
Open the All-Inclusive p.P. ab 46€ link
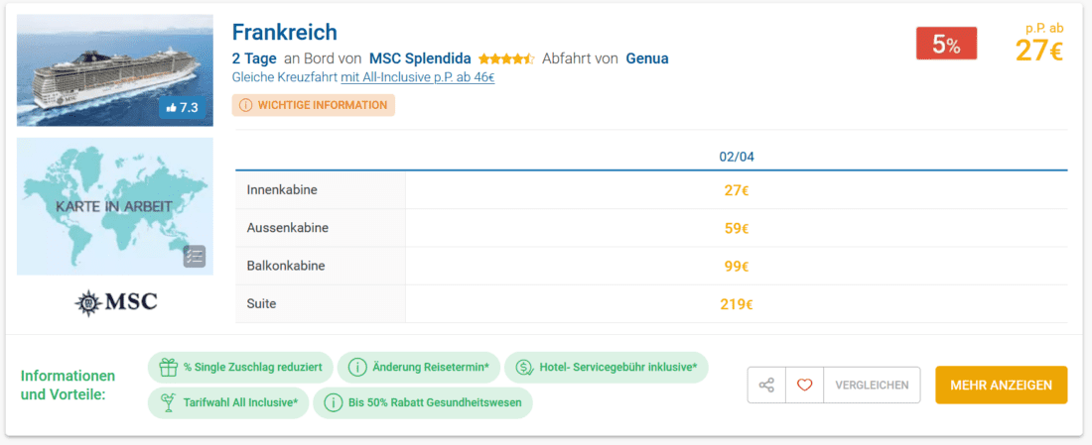417,77
